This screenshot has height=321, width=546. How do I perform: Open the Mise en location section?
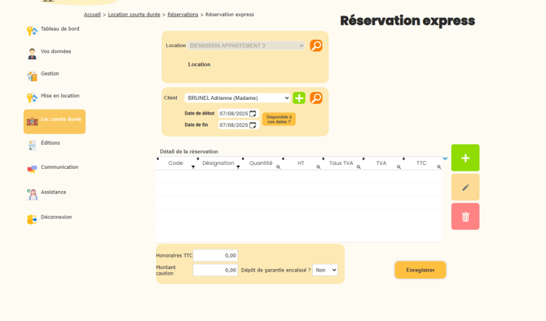[59, 96]
